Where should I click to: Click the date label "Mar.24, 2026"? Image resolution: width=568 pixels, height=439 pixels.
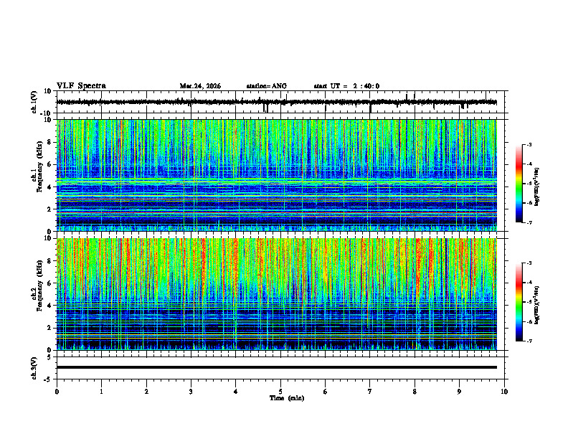[200, 86]
